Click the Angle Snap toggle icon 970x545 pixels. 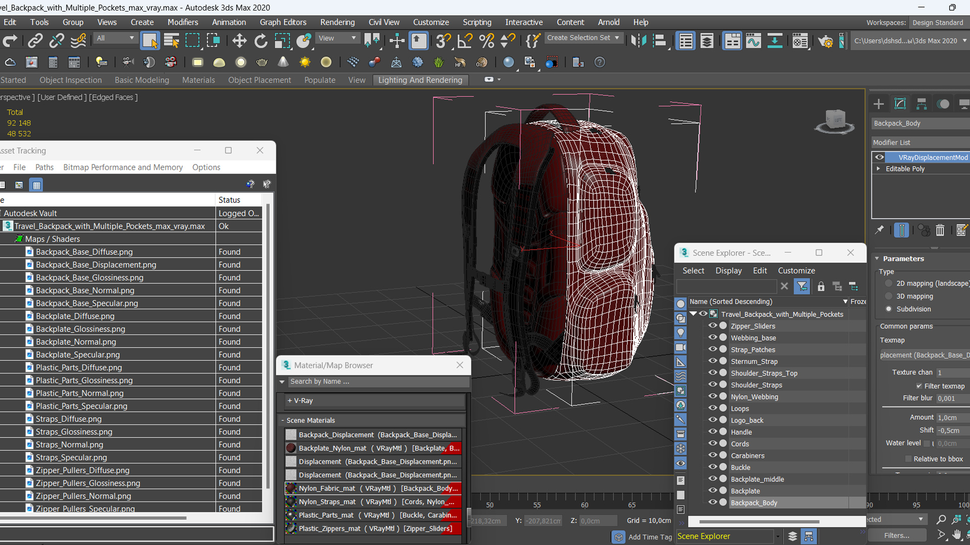464,41
